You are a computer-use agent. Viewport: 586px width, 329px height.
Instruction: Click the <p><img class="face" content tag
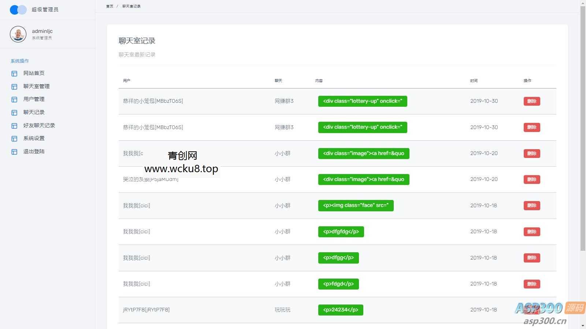[x=356, y=205]
